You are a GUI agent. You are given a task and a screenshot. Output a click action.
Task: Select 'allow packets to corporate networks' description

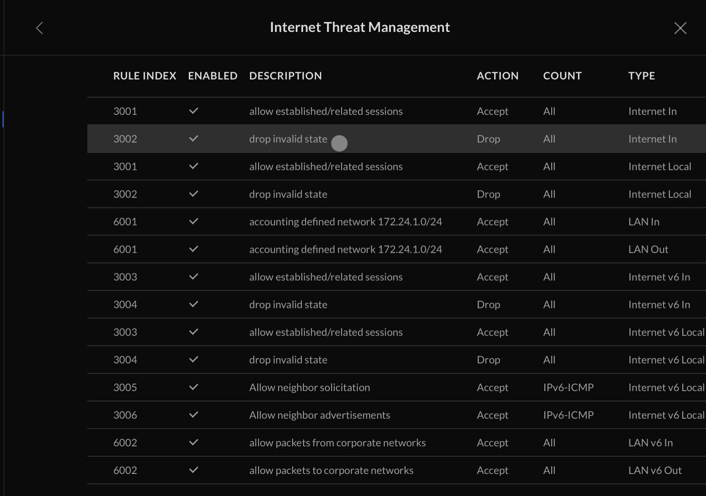332,470
